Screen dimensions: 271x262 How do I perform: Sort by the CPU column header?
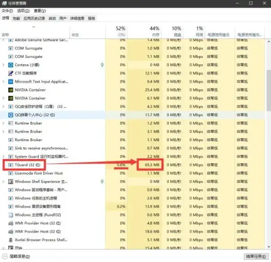pyautogui.click(x=116, y=32)
